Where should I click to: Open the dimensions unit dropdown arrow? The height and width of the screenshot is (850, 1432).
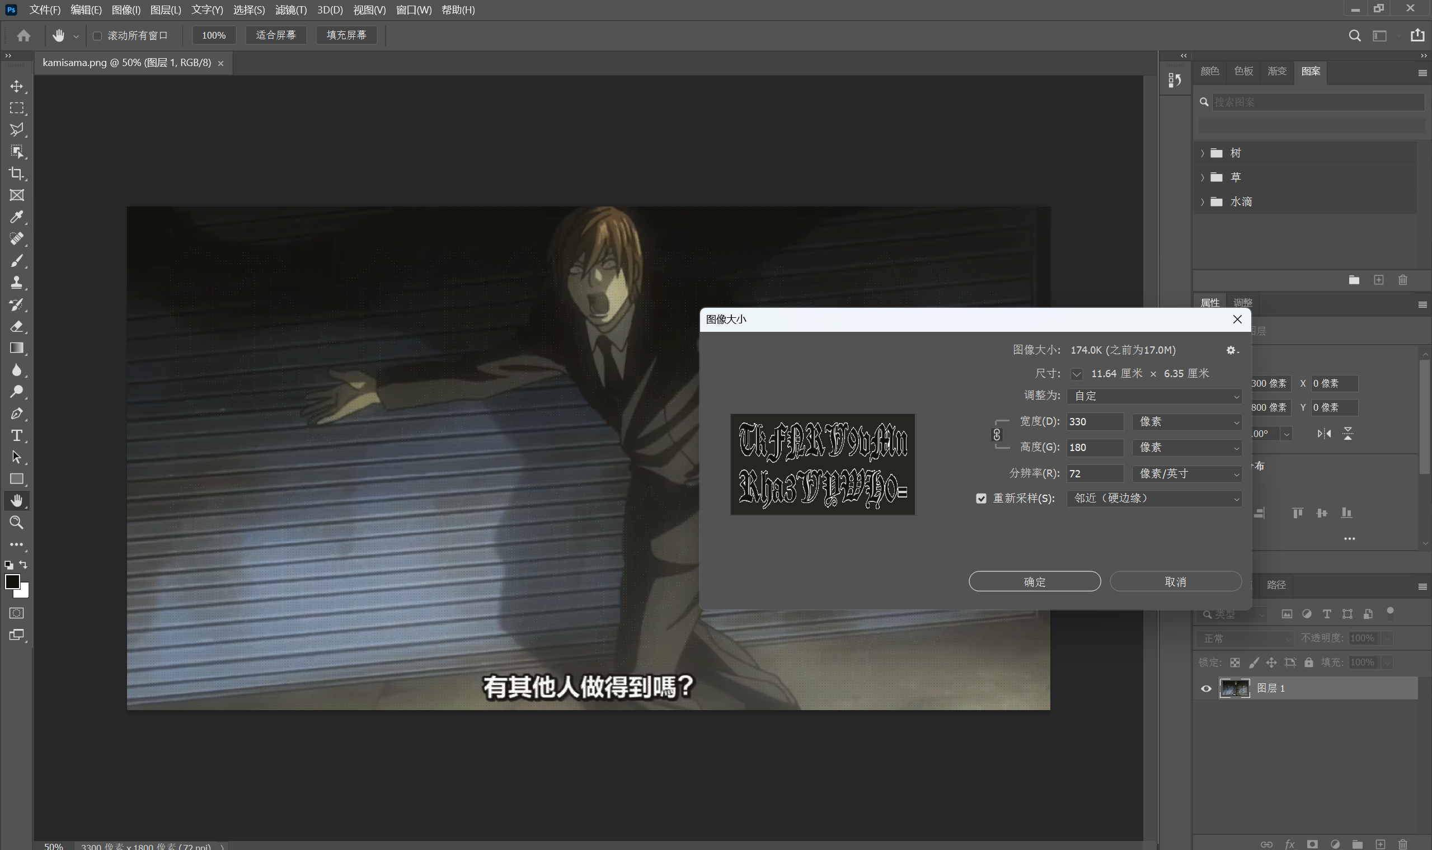pos(1076,374)
